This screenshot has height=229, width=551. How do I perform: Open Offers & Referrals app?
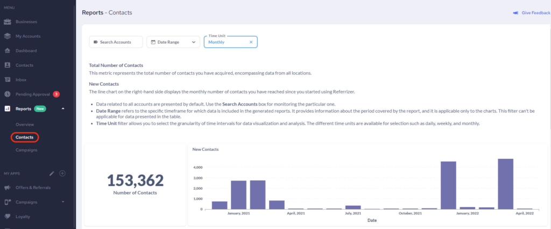(x=33, y=188)
